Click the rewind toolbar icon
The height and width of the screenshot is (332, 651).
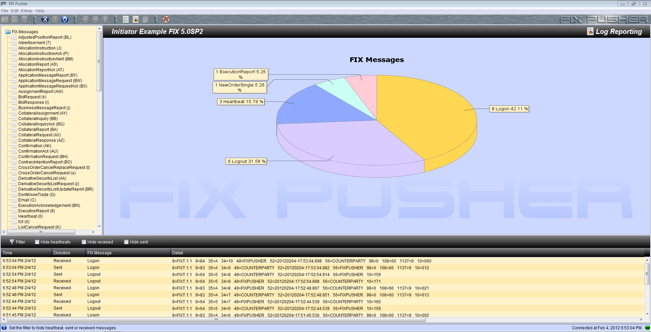coord(85,19)
